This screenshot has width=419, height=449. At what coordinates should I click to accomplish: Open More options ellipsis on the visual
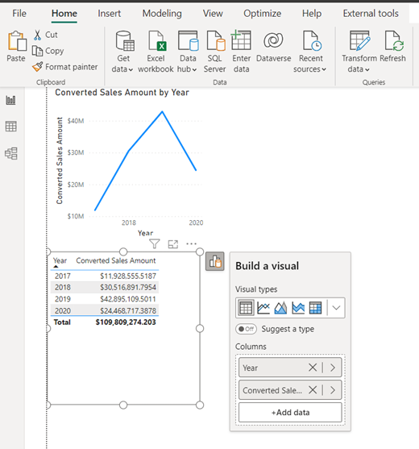[x=191, y=243]
